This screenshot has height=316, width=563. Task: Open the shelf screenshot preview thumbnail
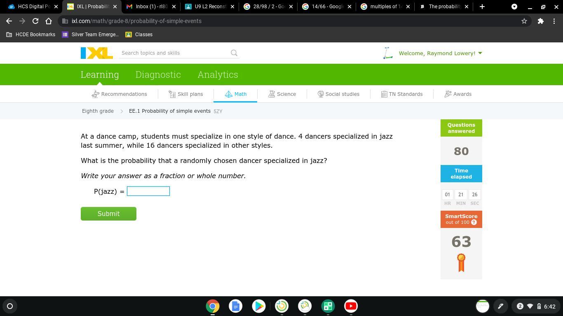482,306
